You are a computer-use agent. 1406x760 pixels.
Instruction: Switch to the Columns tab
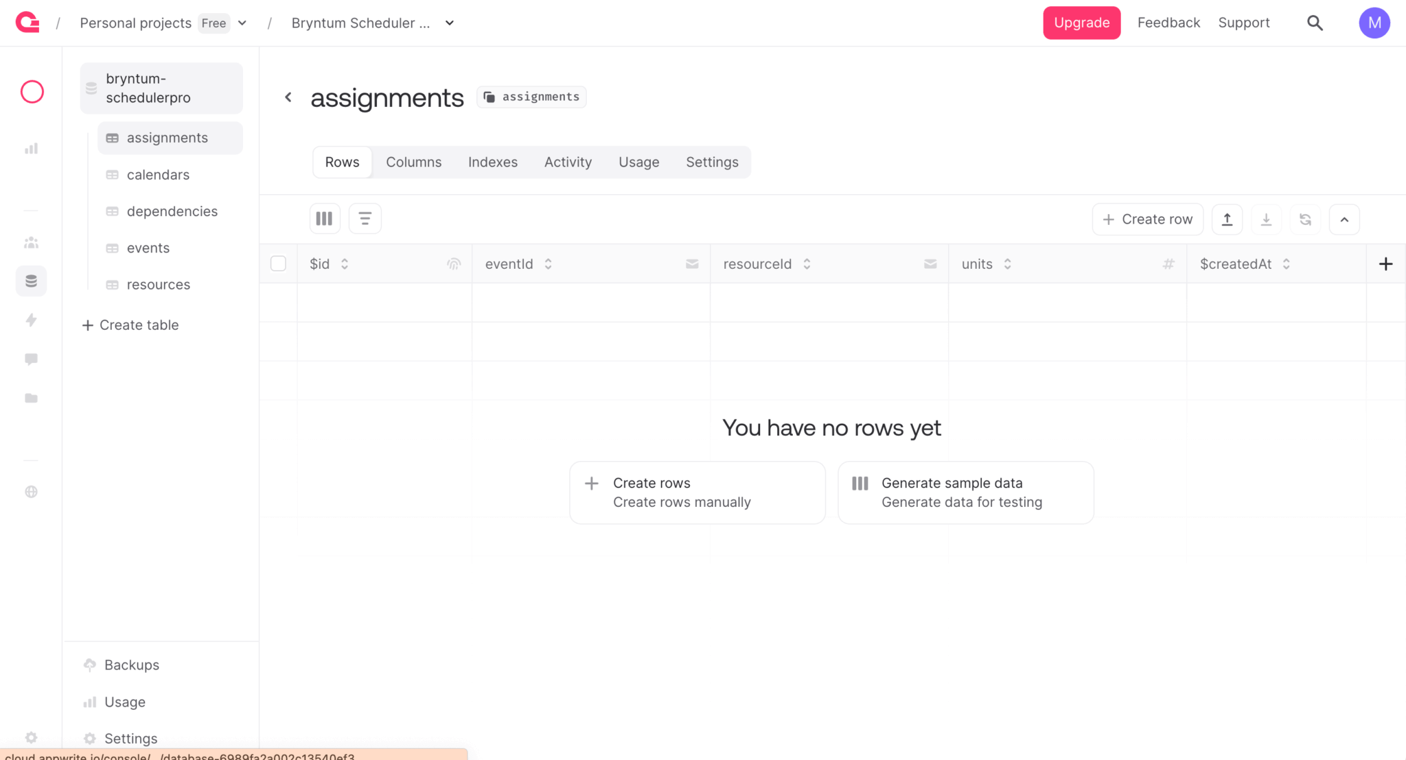[x=413, y=163]
